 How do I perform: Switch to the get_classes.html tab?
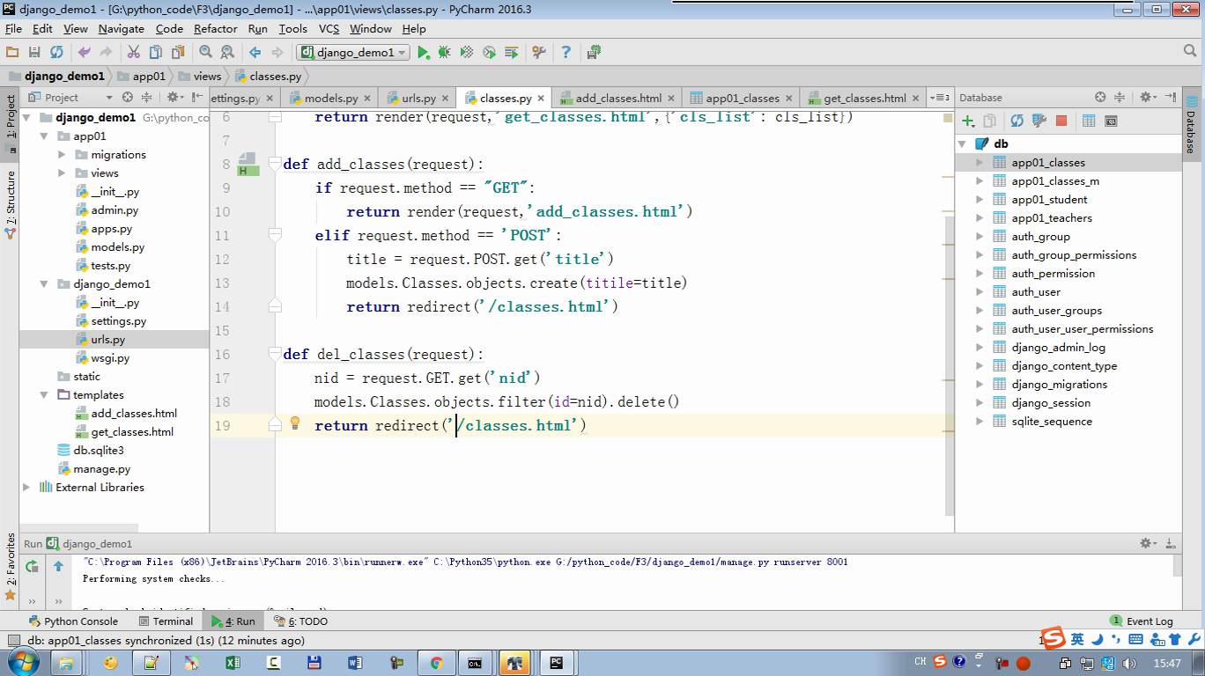pyautogui.click(x=864, y=98)
